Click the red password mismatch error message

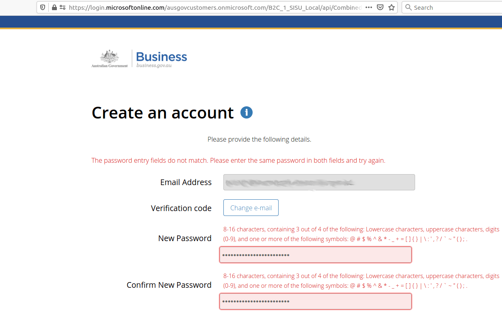(238, 160)
